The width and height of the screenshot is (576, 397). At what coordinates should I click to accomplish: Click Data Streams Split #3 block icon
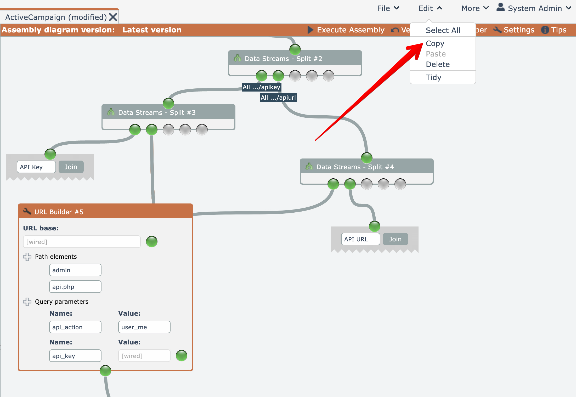pos(111,112)
